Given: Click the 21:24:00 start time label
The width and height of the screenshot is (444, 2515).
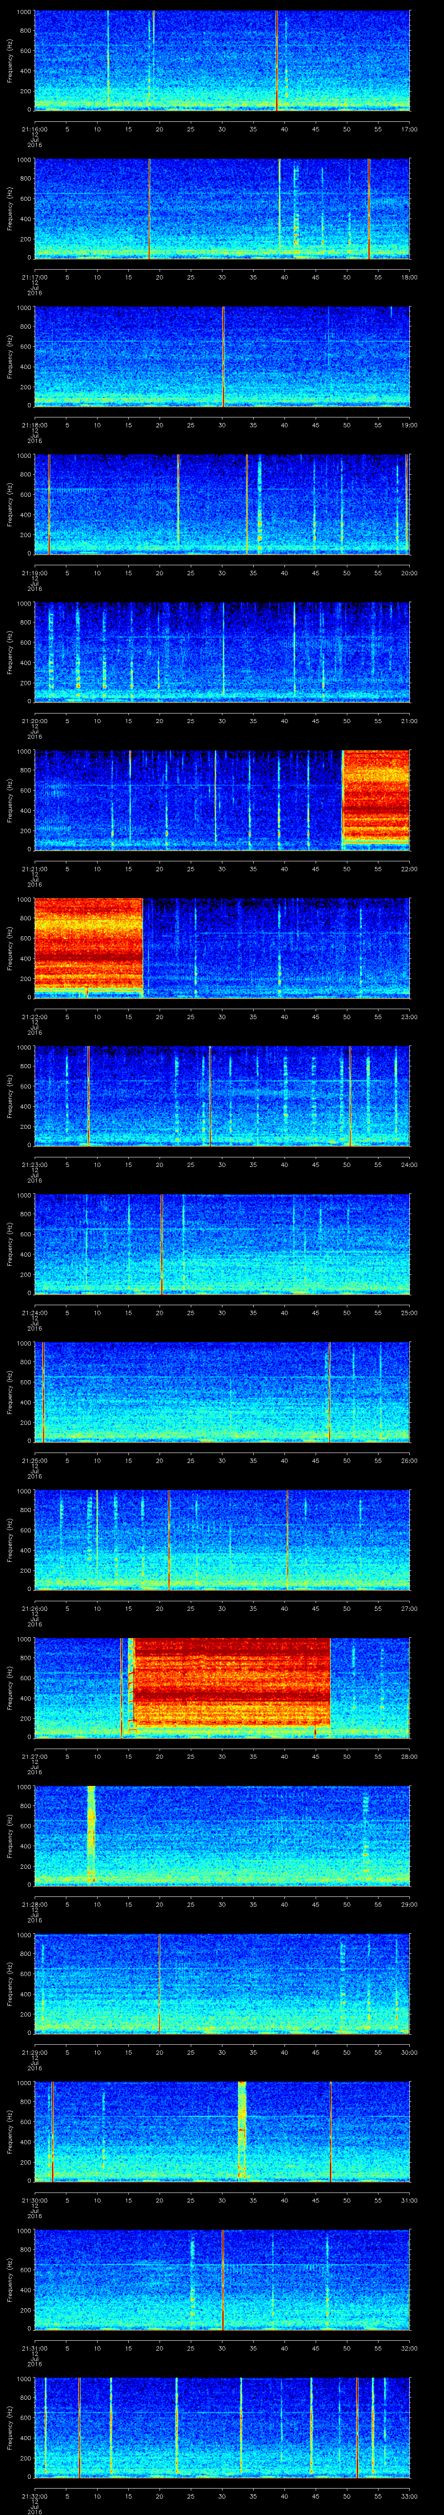Looking at the screenshot, I should point(34,1313).
